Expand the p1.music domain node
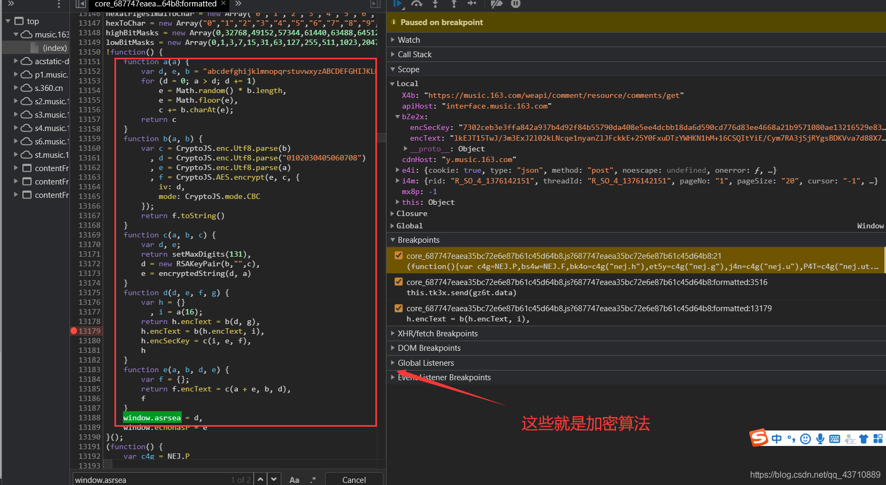 [x=16, y=74]
